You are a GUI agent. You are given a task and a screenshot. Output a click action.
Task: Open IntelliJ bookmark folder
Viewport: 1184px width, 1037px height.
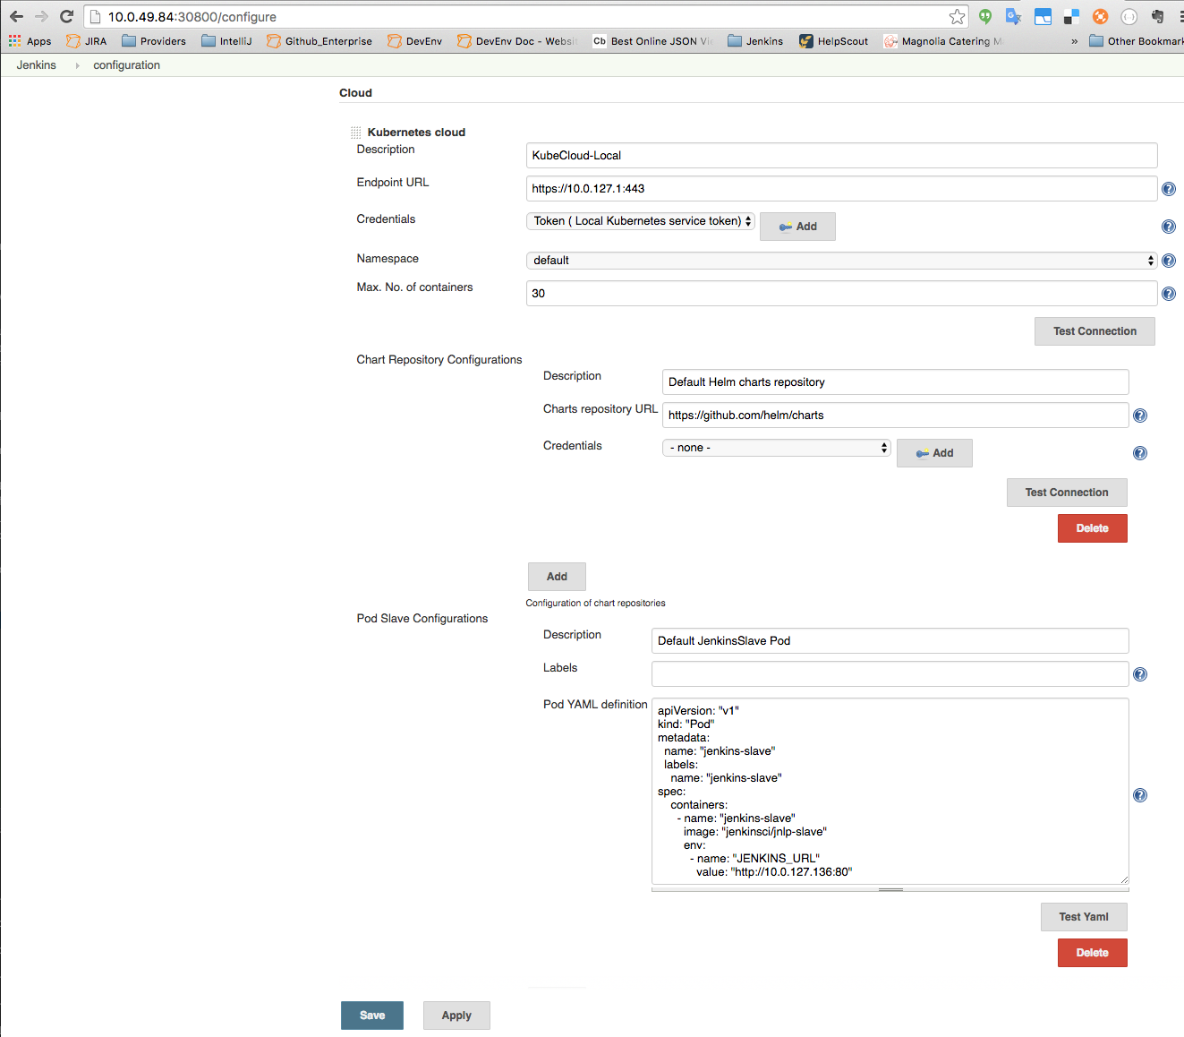coord(226,41)
